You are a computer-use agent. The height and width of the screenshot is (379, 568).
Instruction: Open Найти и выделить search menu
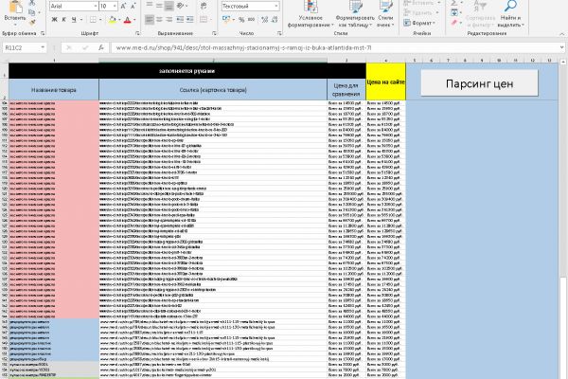[509, 14]
